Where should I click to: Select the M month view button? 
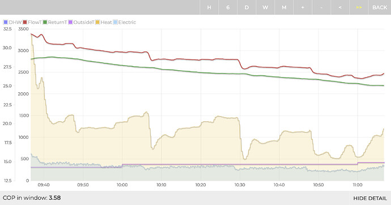pyautogui.click(x=284, y=7)
